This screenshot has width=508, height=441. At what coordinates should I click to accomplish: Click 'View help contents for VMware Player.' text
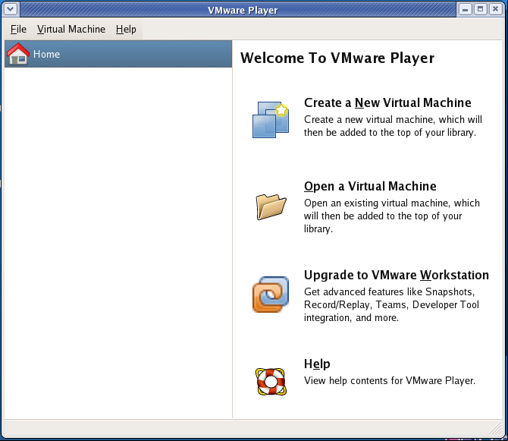(390, 380)
